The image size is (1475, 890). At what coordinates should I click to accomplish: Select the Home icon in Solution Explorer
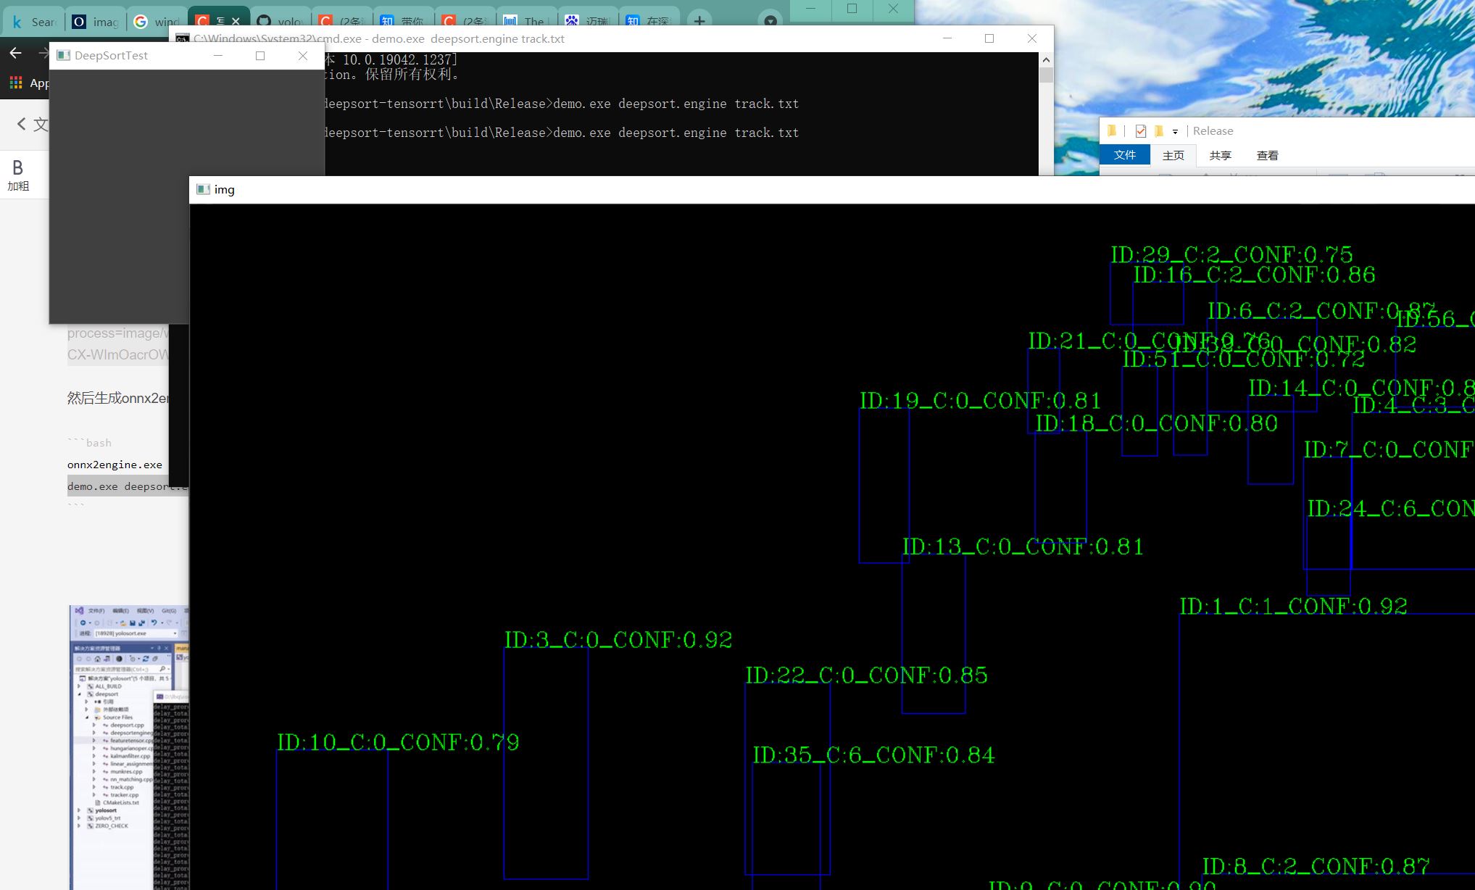97,659
